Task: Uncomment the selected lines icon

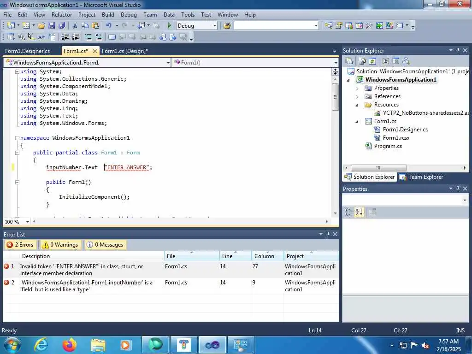Action: coord(99,37)
